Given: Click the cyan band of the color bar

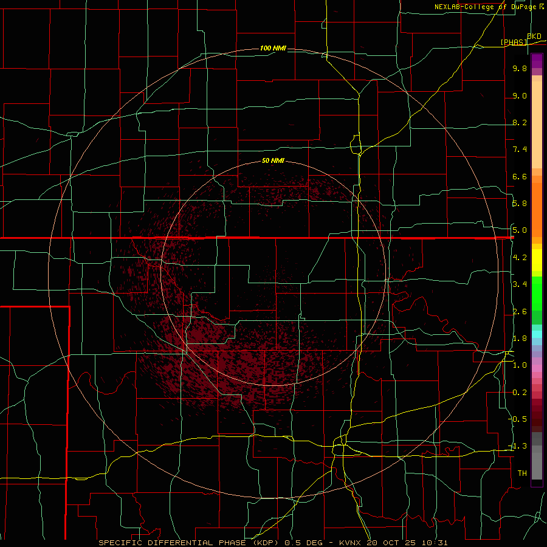Looking at the screenshot, I should (537, 334).
